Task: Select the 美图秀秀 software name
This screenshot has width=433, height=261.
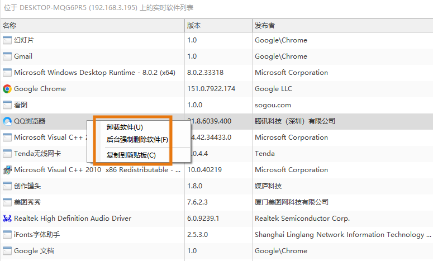Action: (27, 202)
